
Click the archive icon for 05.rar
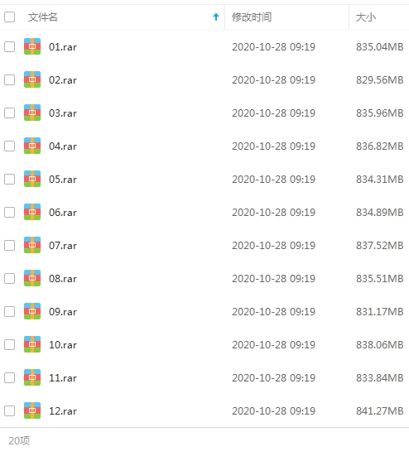coord(32,179)
